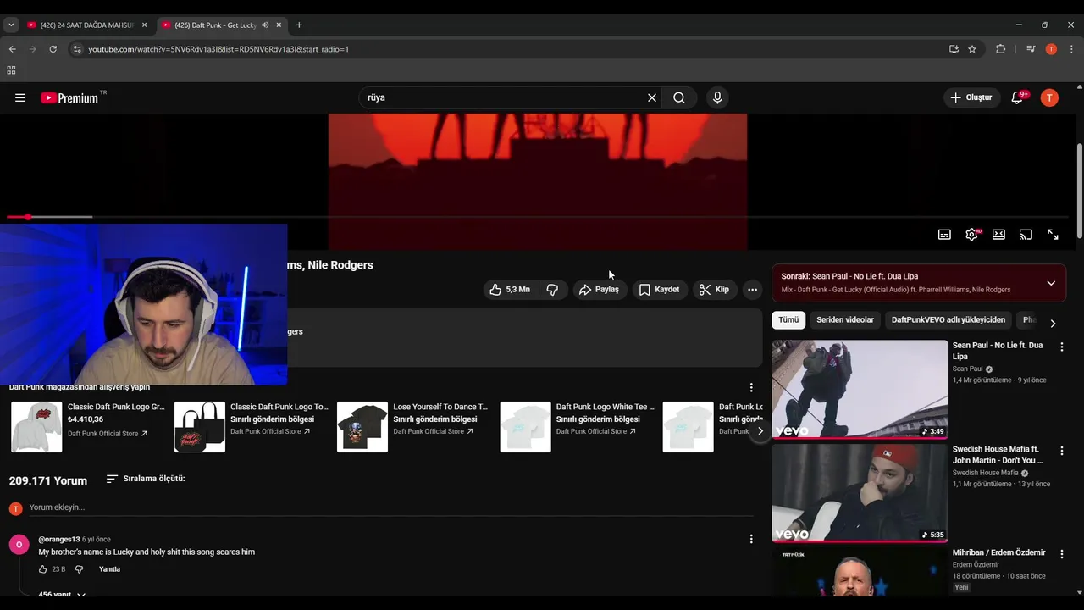Open Sean Paul No Lie thumbnail
1084x610 pixels.
pos(860,389)
